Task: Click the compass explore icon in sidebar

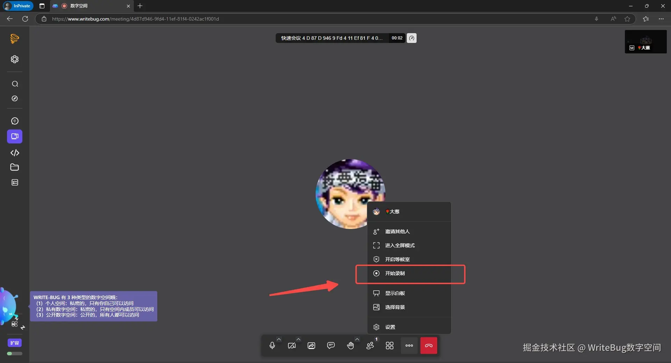Action: pos(15,98)
